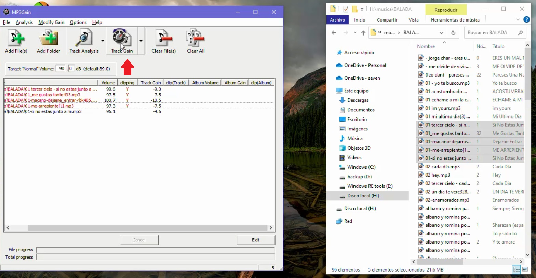Click the MP3Gain horizontal scrollbar right arrow
The height and width of the screenshot is (278, 536).
pos(271,228)
